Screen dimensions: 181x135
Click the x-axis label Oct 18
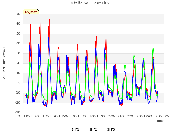(89, 116)
